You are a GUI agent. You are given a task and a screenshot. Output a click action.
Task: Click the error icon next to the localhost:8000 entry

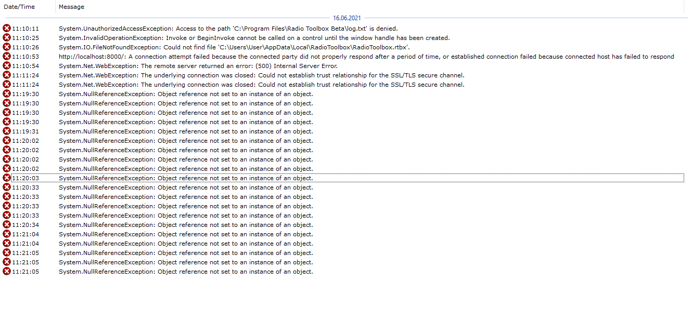pos(7,56)
